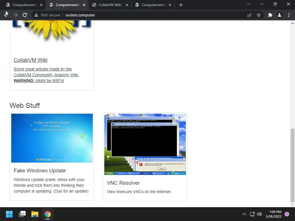Open the network status tray icon
295x221 pixels.
coord(252,214)
